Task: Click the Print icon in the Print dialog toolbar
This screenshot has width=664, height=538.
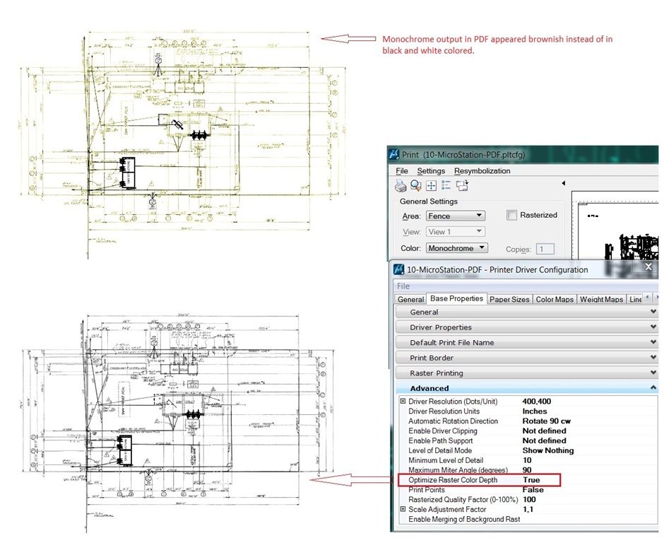Action: tap(401, 185)
